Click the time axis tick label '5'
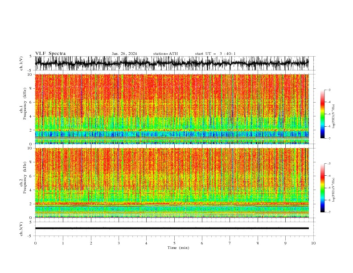This screenshot has width=353, height=273. pos(174,243)
